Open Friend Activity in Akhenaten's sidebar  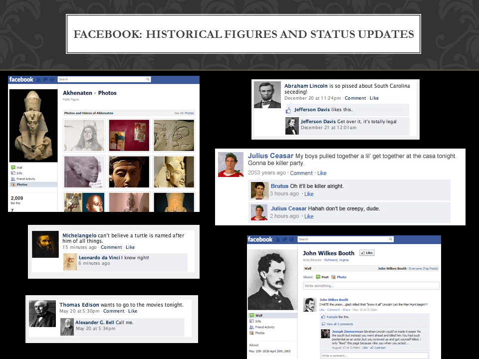(x=25, y=179)
